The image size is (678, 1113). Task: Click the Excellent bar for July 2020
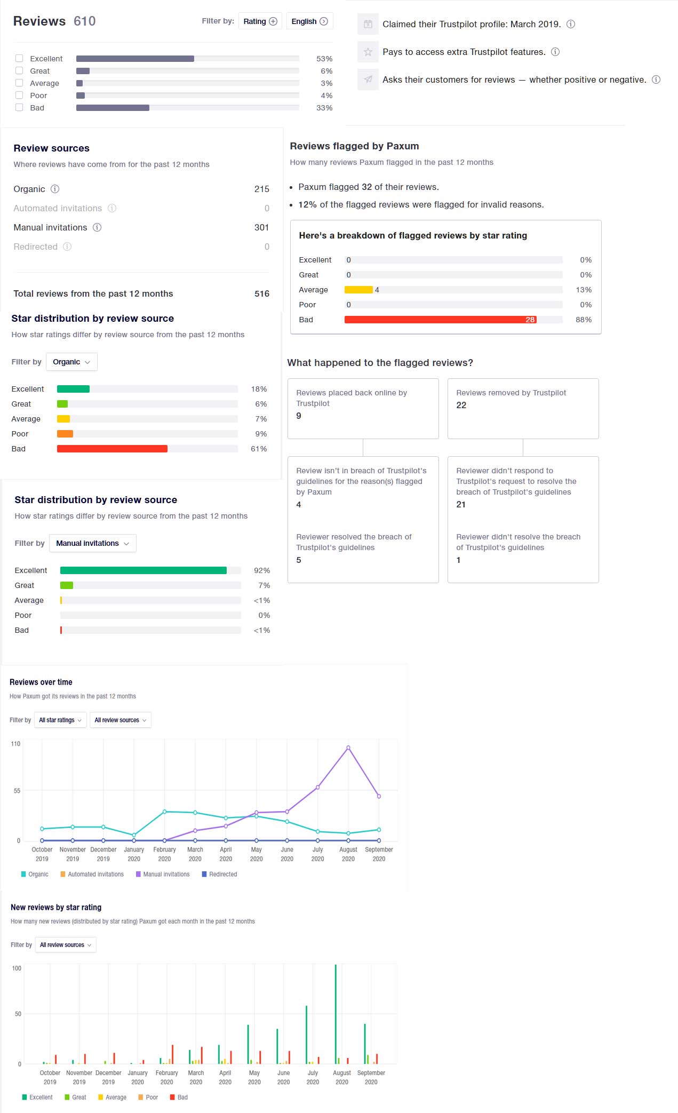[x=306, y=1035]
